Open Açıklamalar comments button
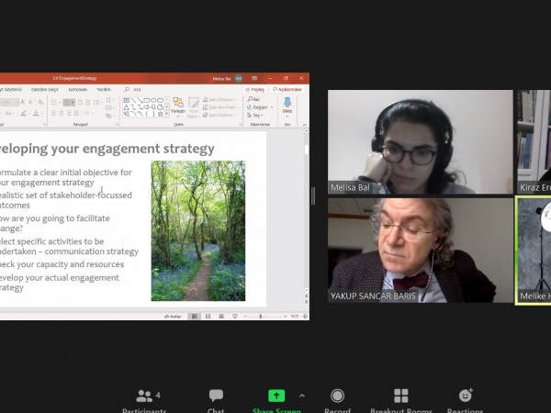Viewport: 551px width, 413px height. [287, 90]
